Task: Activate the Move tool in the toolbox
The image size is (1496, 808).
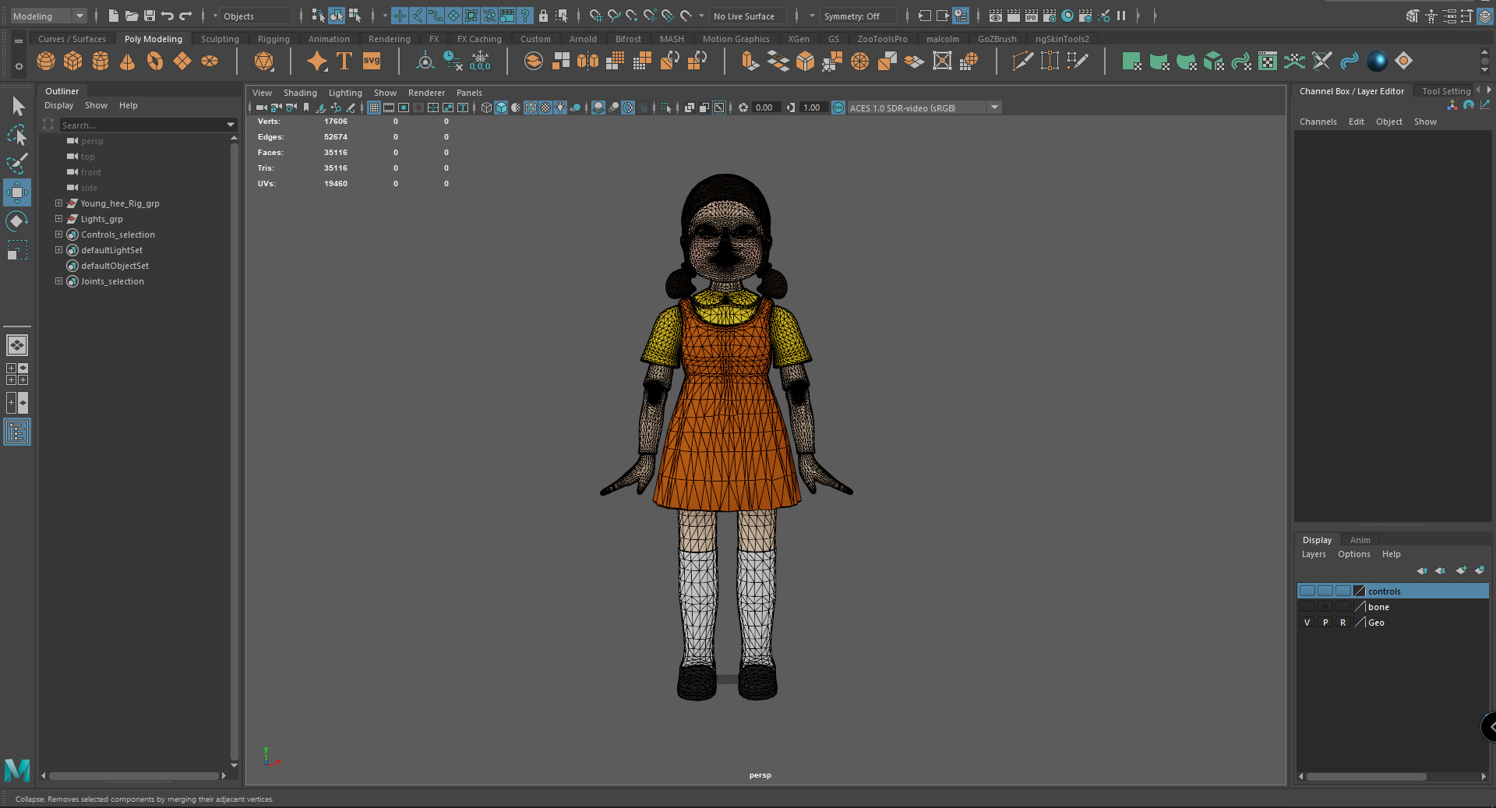Action: tap(17, 192)
